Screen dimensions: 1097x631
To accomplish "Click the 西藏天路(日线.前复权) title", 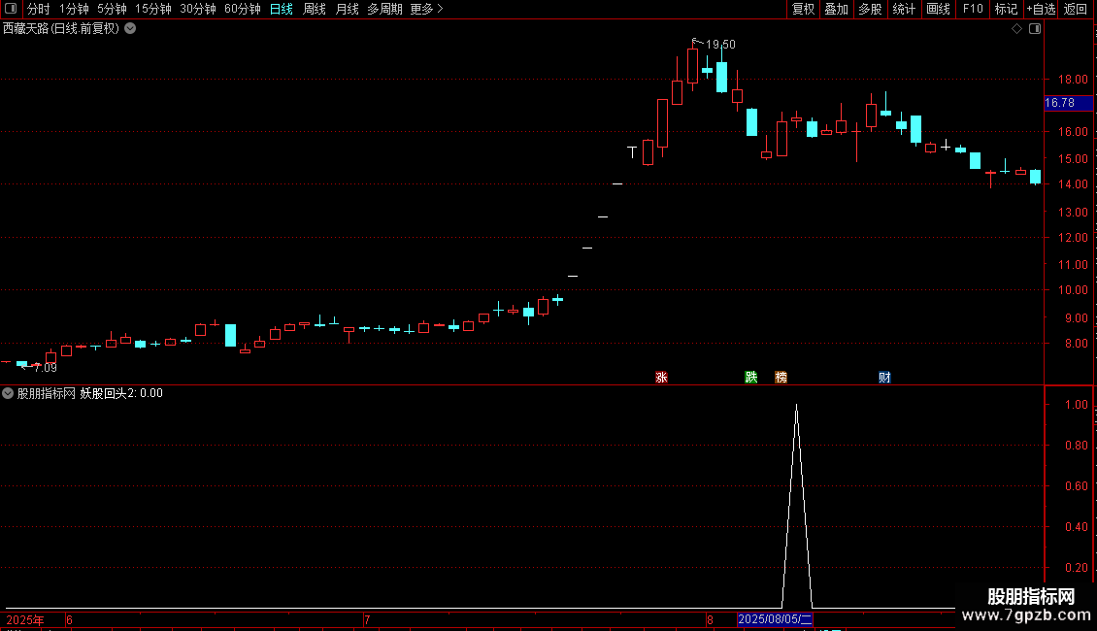I will (x=61, y=29).
